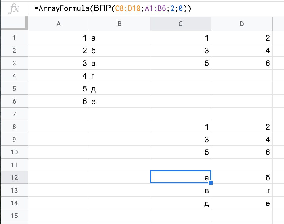Click the fill handle of cell C12
This screenshot has width=284, height=224.
[211, 183]
